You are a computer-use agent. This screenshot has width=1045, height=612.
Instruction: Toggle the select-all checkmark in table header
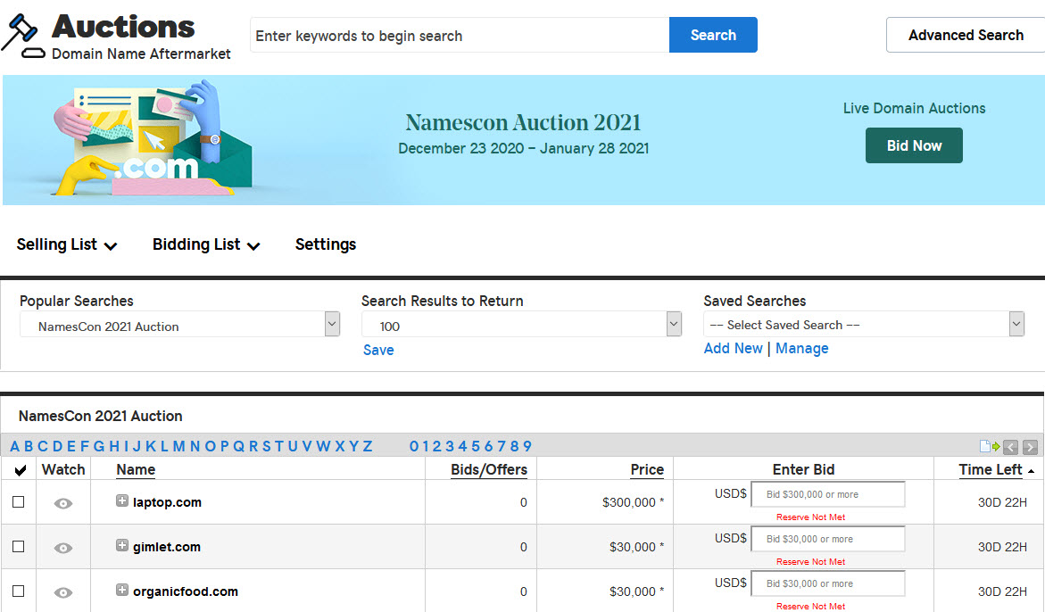click(20, 470)
